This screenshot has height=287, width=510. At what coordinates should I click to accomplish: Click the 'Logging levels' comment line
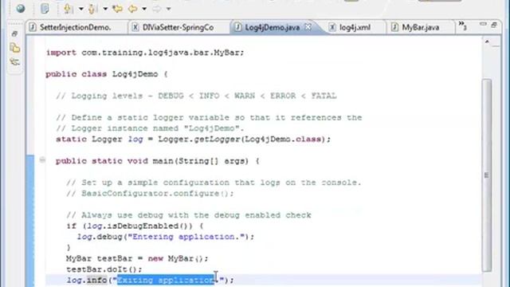(x=197, y=96)
